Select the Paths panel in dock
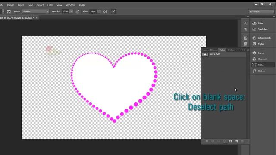This screenshot has width=276, height=155. [263, 65]
